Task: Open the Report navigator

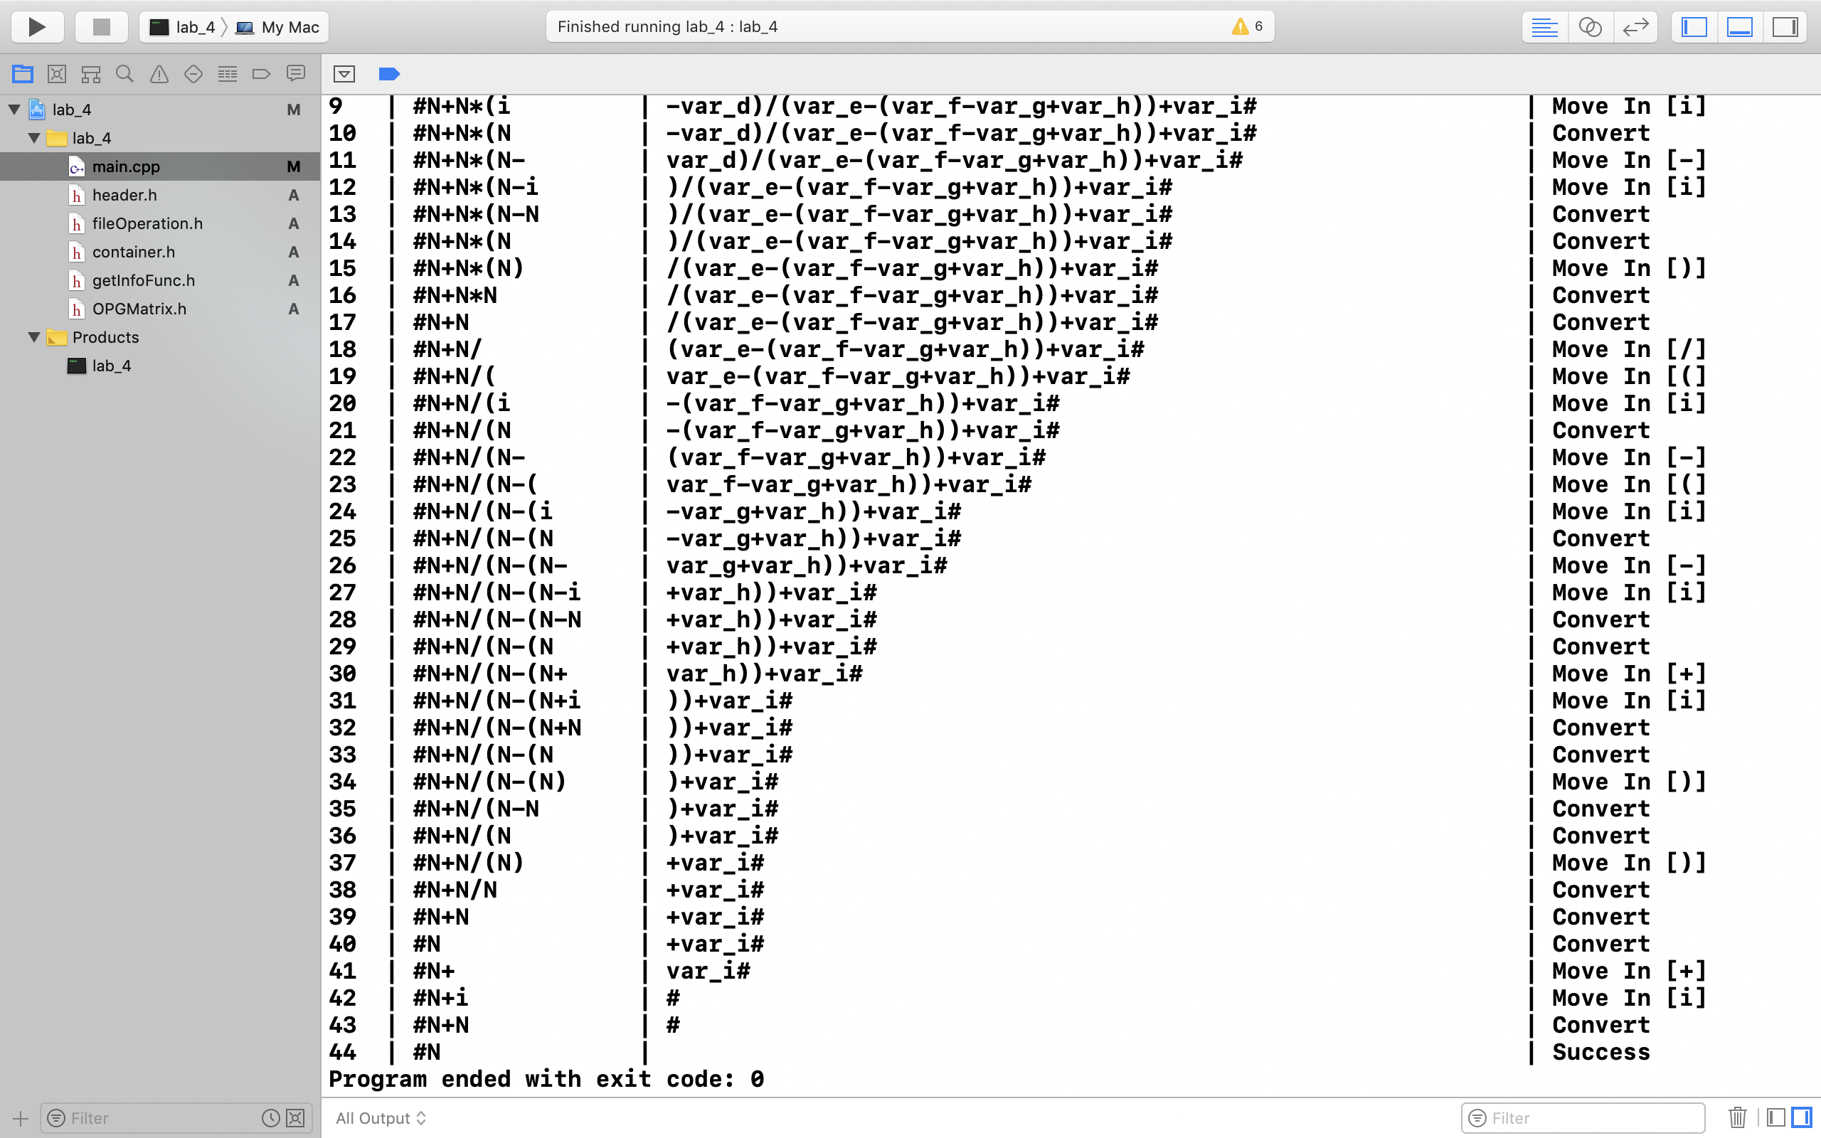Action: tap(296, 74)
